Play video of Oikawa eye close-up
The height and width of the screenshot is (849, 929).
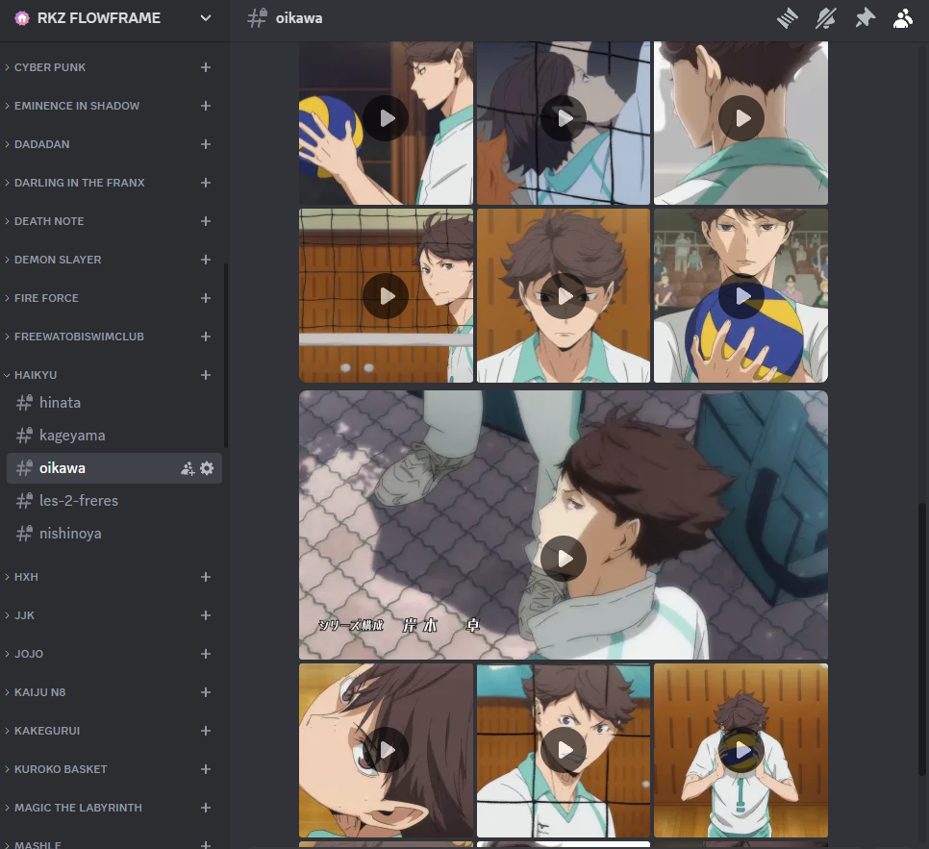386,750
